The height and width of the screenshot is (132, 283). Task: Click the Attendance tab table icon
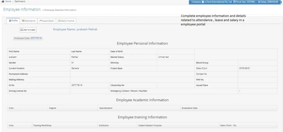tap(23, 21)
